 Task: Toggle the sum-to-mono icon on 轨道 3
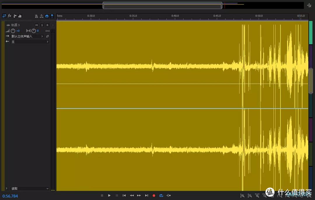point(48,31)
